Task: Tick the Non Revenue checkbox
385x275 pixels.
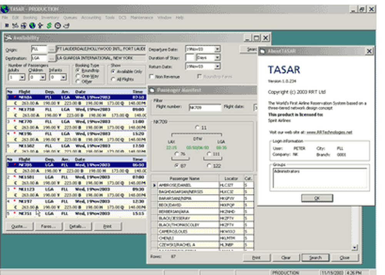Action: [x=151, y=77]
